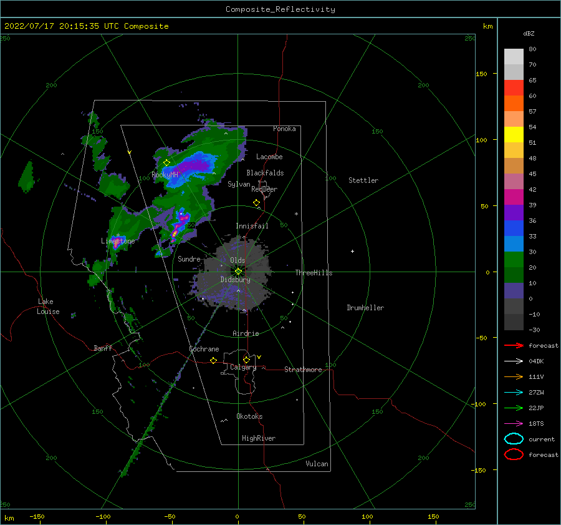Click the Innisfail city label
This screenshot has width=561, height=525.
(x=252, y=226)
